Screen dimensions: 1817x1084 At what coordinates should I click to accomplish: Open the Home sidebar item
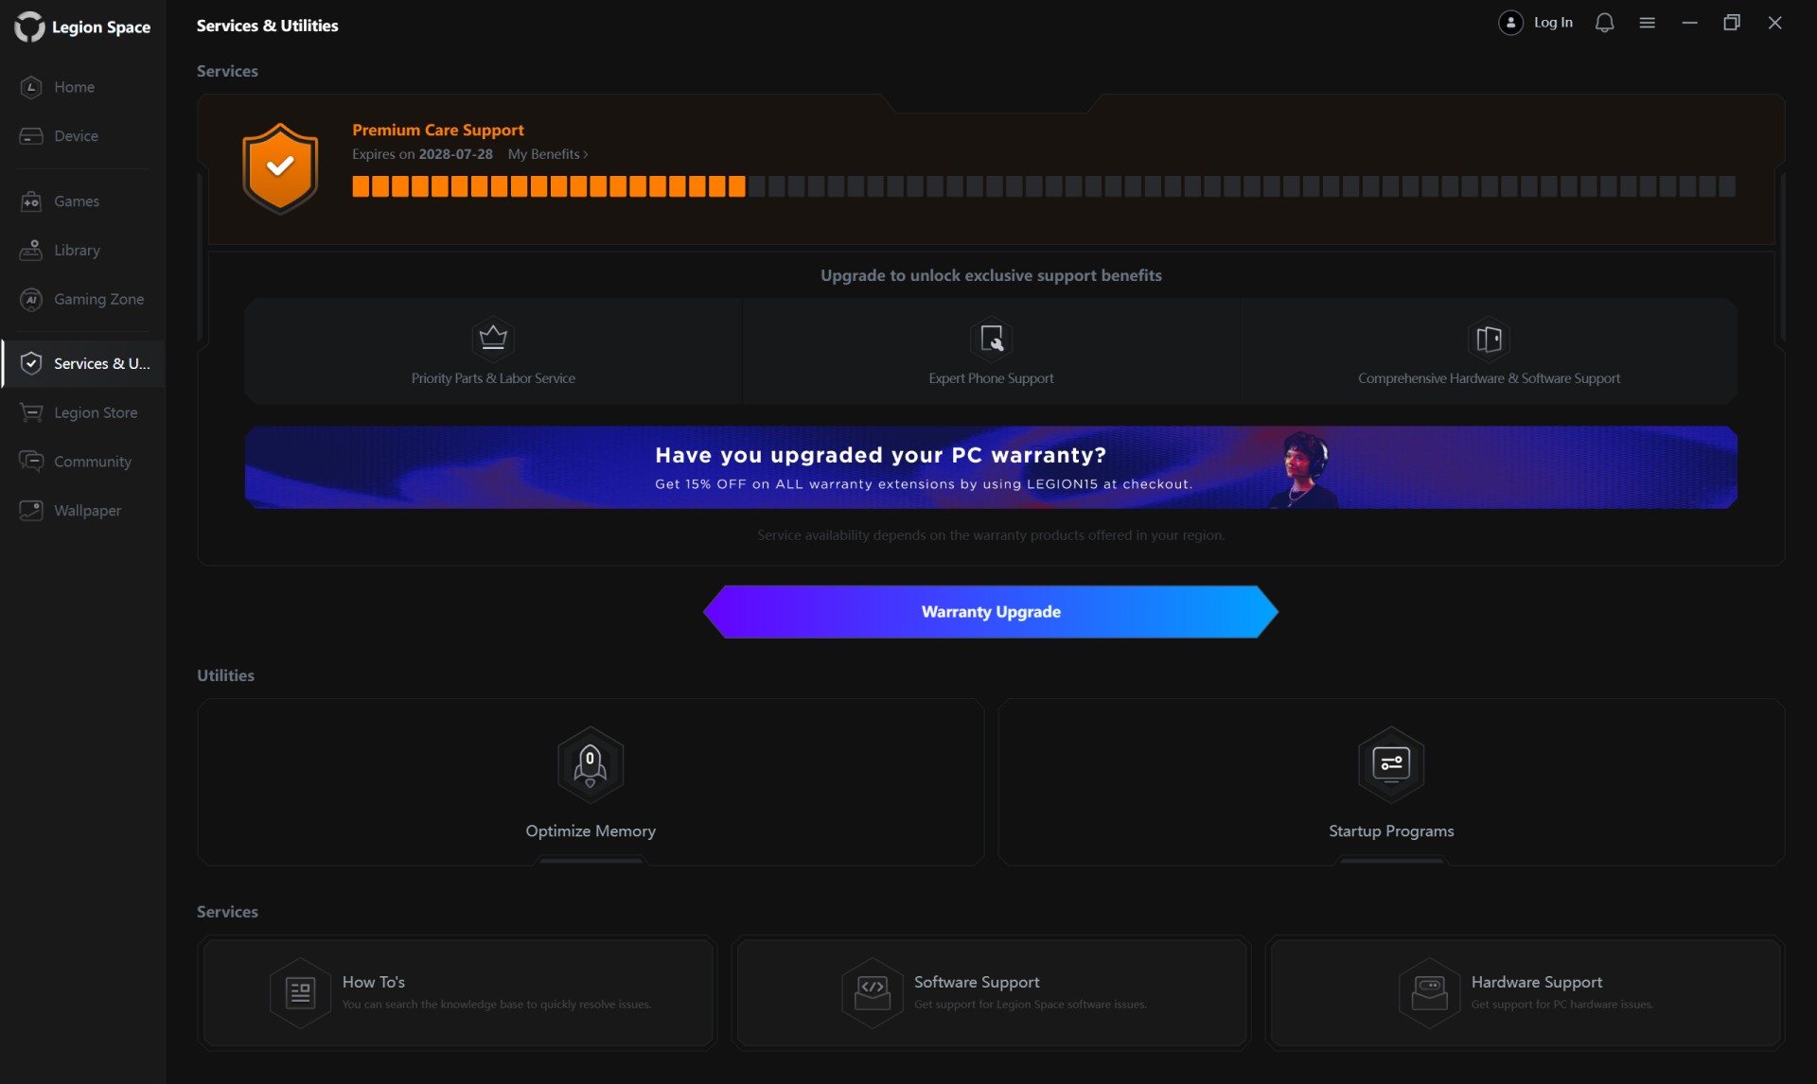pyautogui.click(x=74, y=87)
